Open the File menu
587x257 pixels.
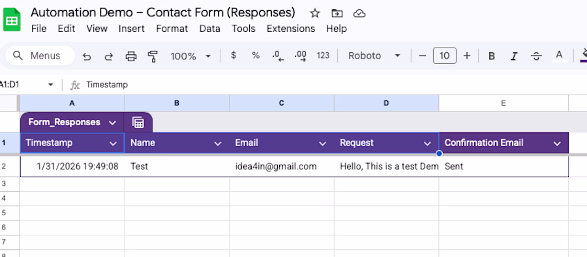38,29
